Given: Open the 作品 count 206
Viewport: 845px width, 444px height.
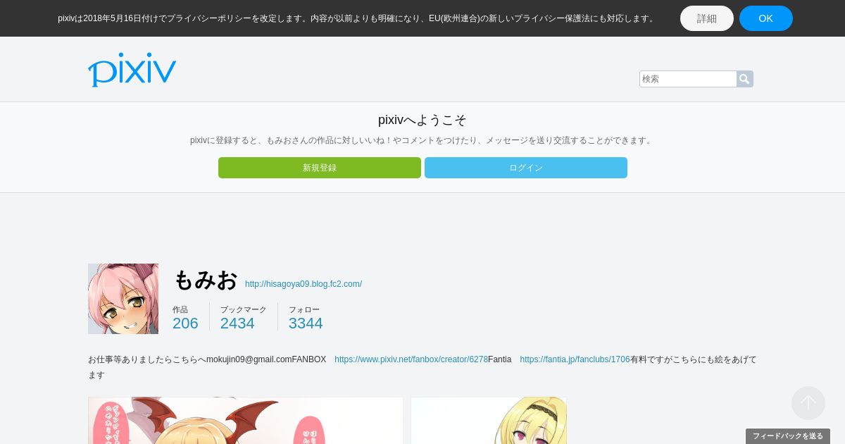Looking at the screenshot, I should 185,323.
